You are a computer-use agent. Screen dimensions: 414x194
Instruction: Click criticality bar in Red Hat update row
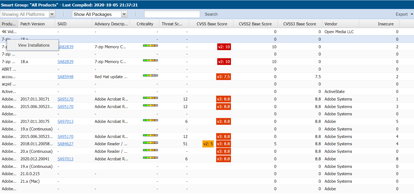[150, 76]
